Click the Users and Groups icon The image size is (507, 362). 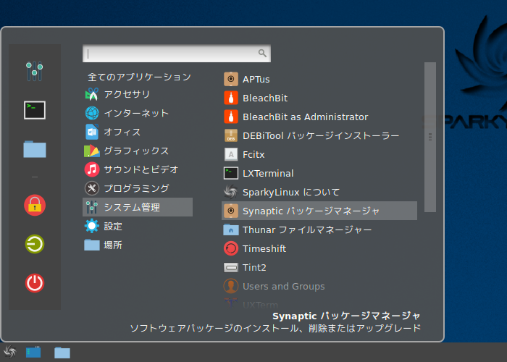pos(231,286)
